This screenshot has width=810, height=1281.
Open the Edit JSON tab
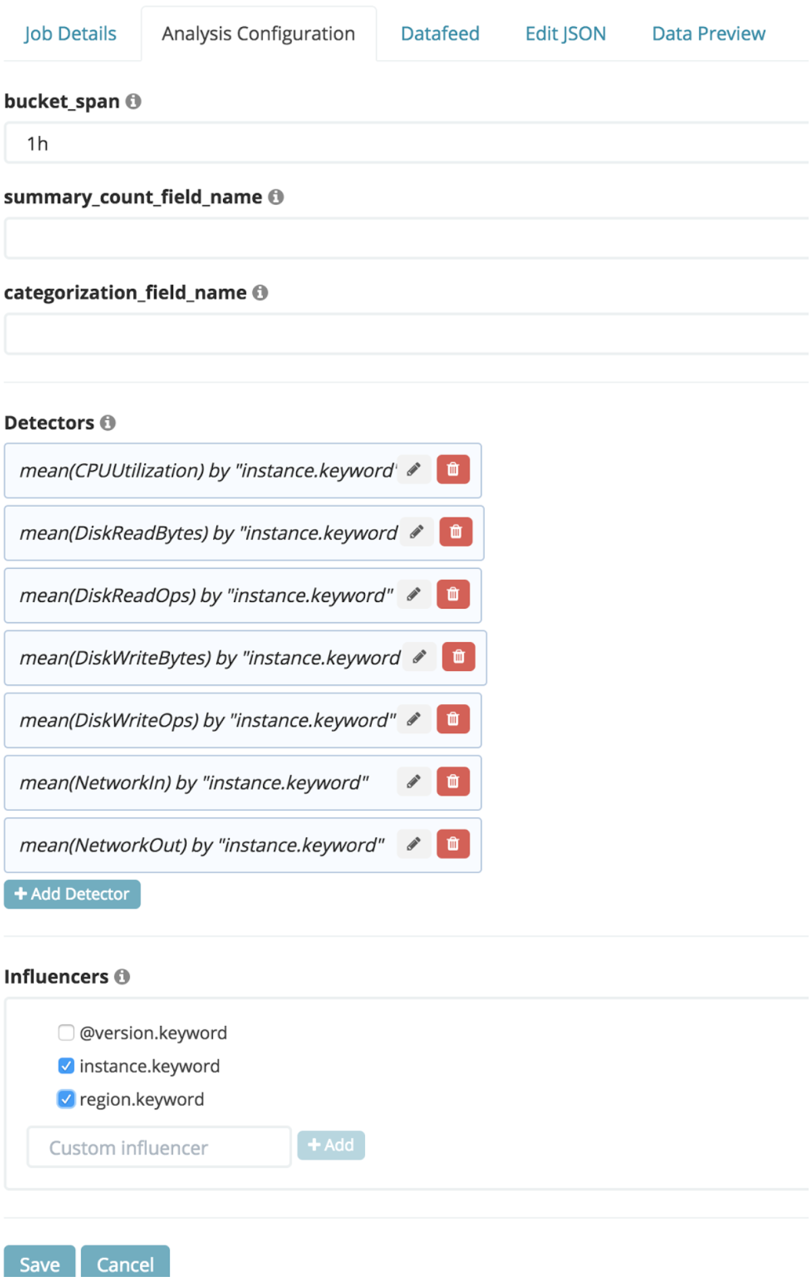click(565, 34)
